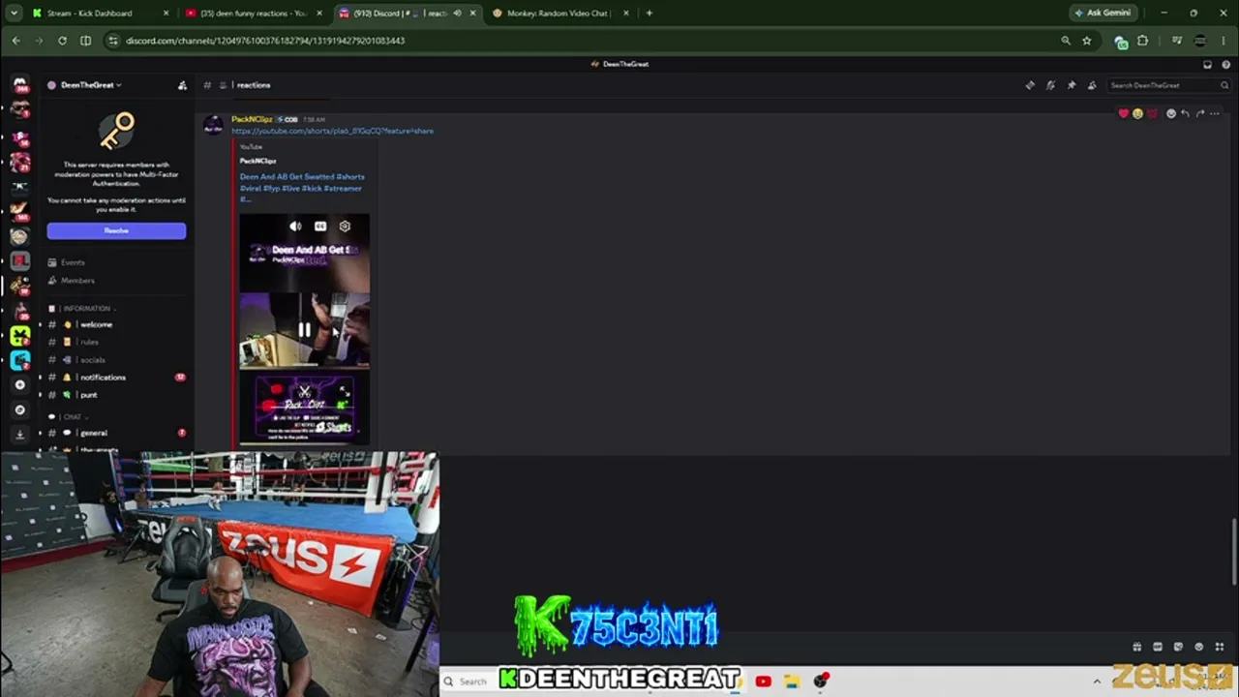Screen dimensions: 1239x697
Task: Open captions button on embedded video
Action: 320,227
